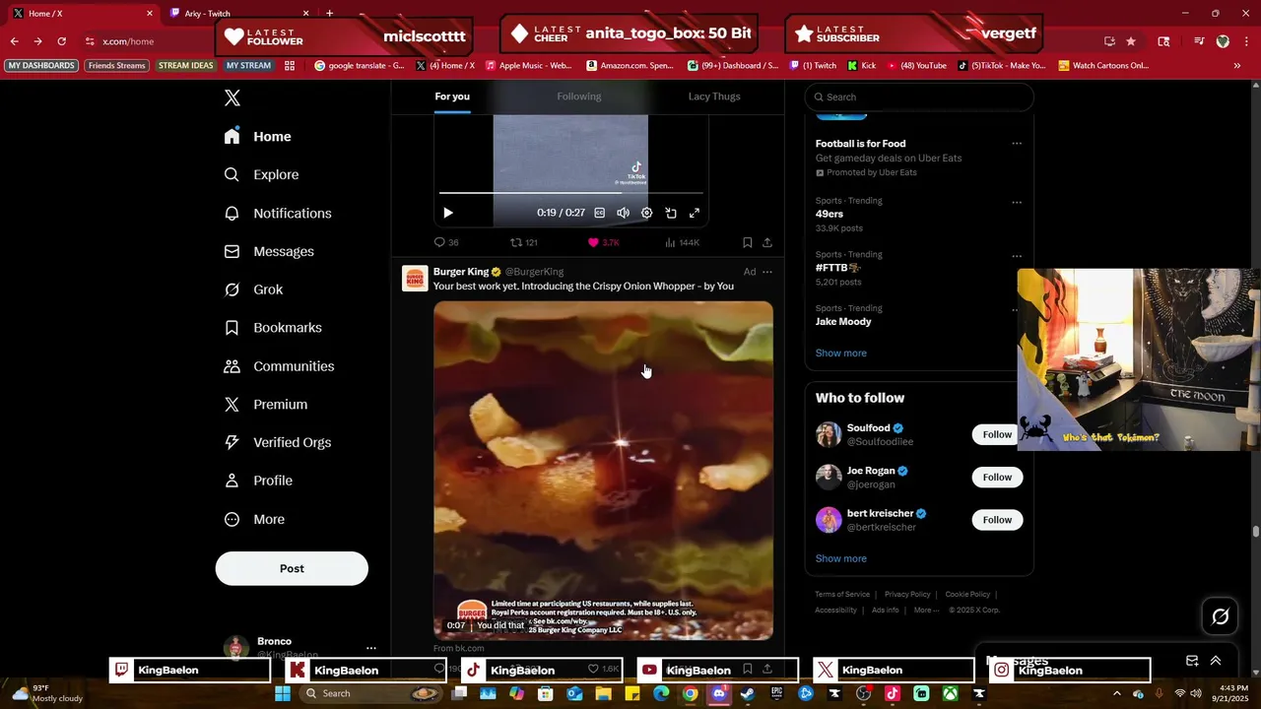Reply to the post with 36 comments

(x=446, y=242)
